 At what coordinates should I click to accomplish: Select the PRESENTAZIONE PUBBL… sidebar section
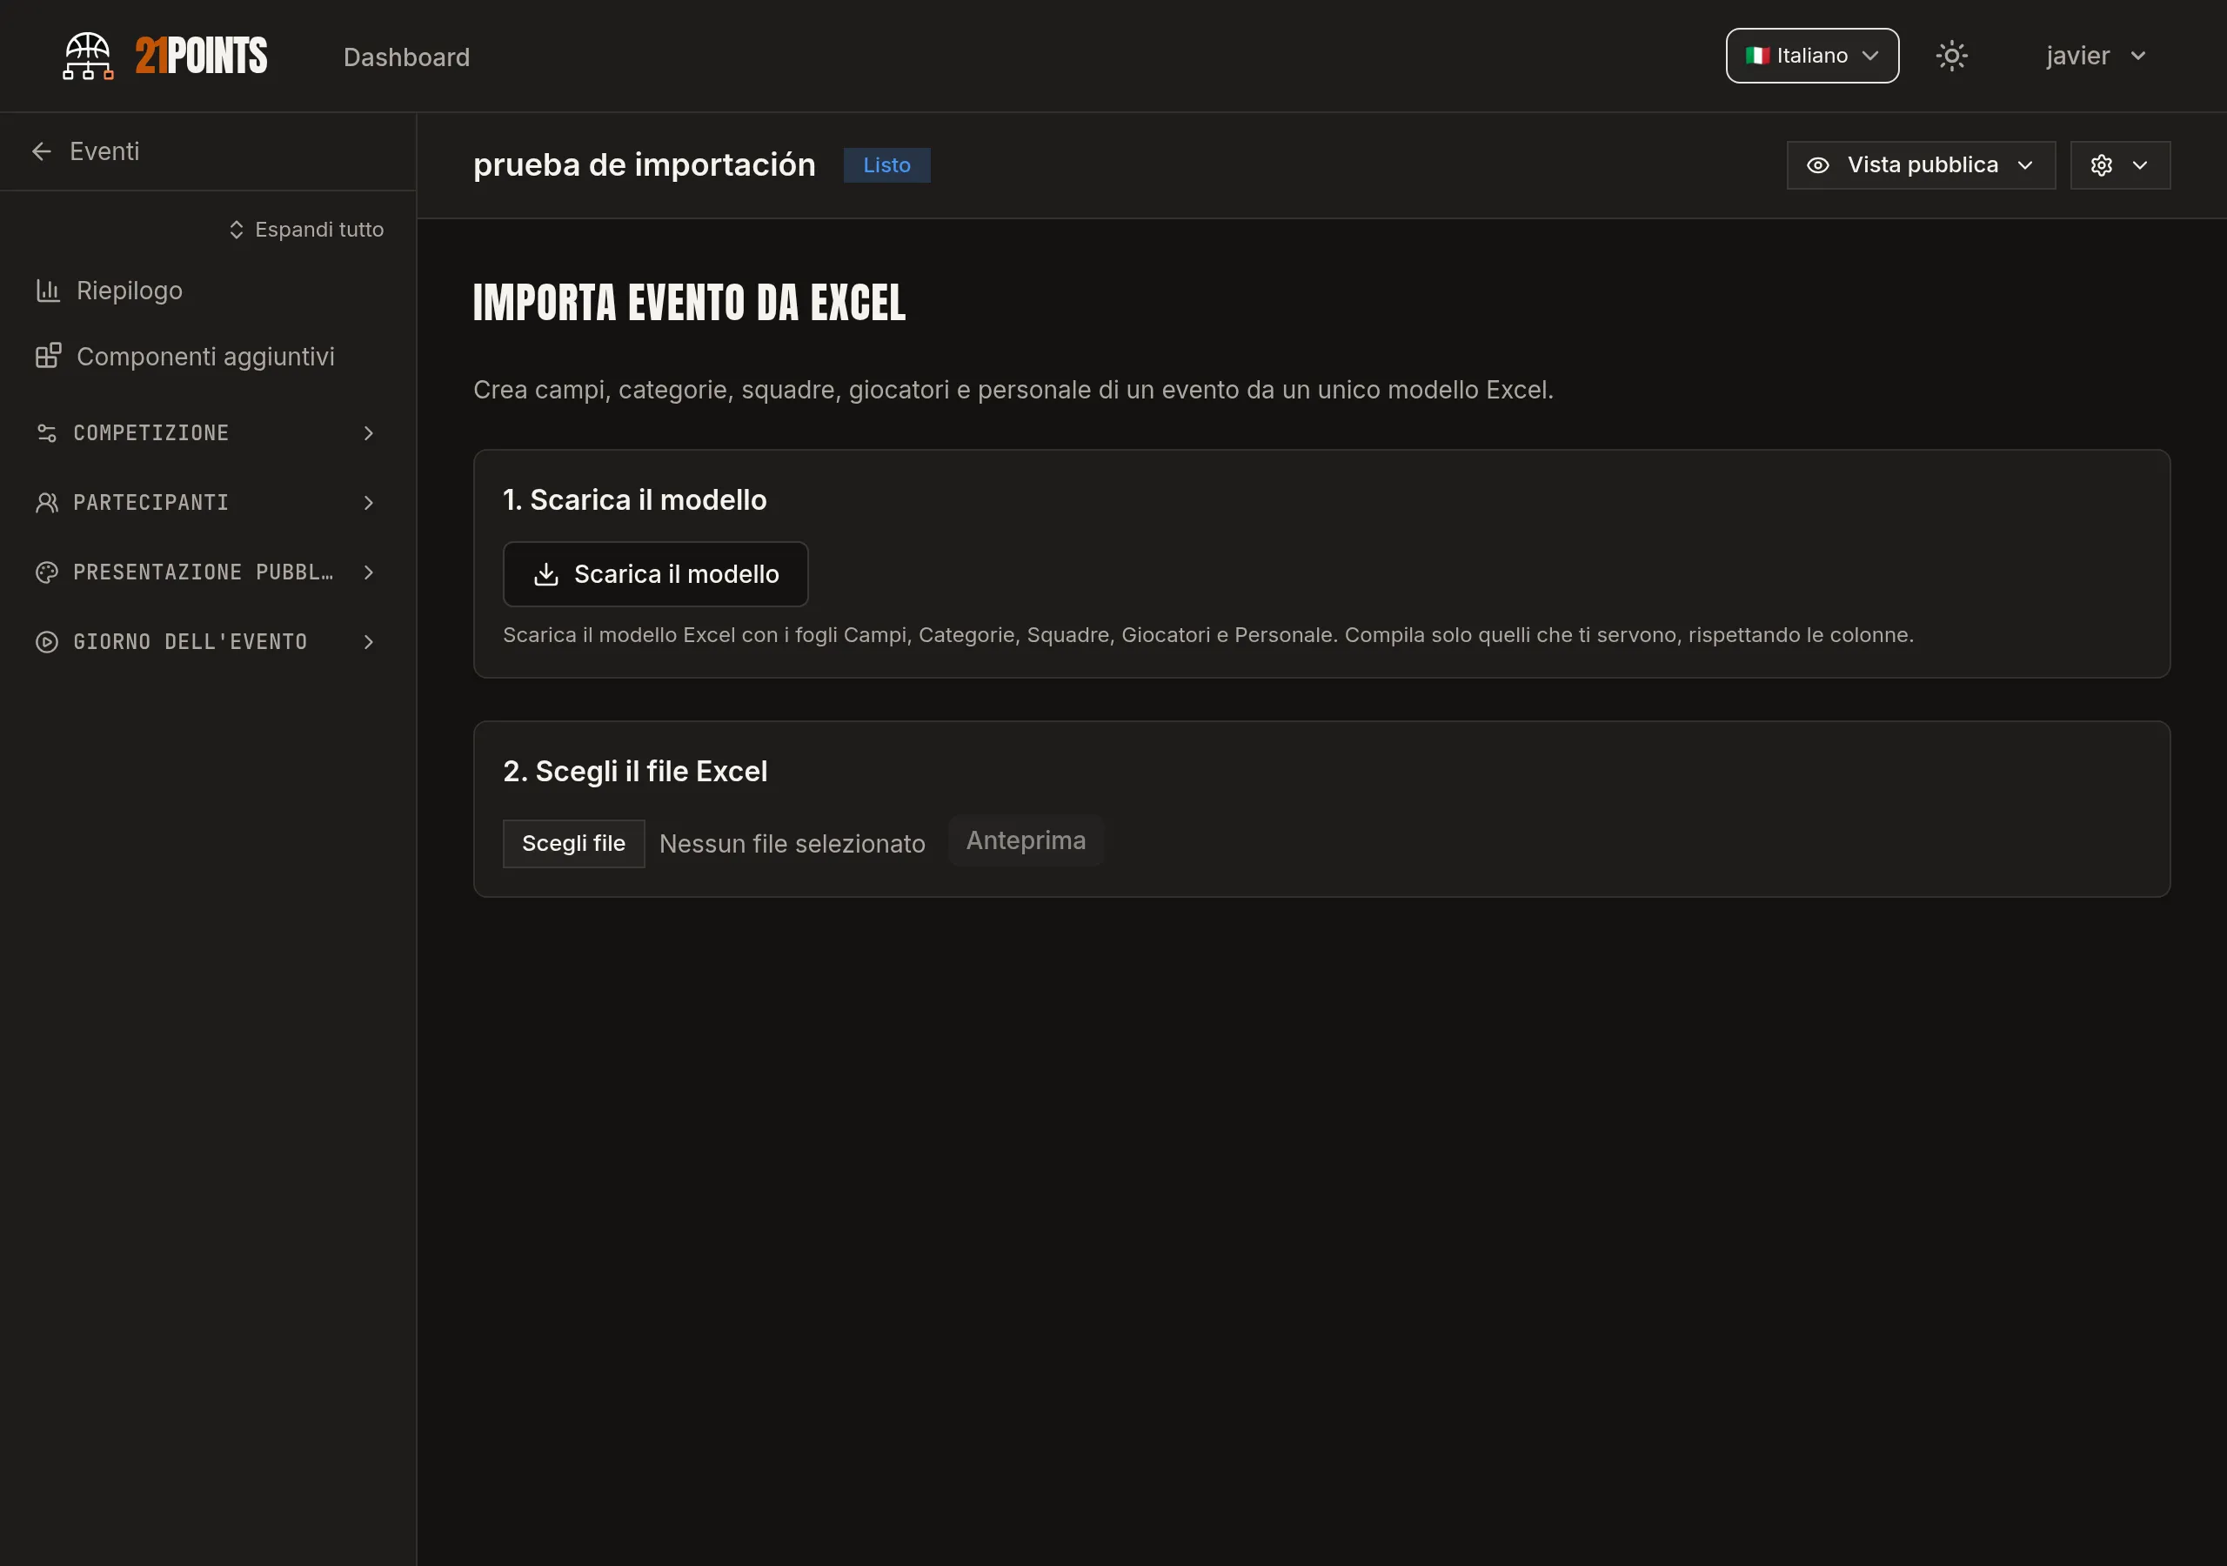[x=208, y=572]
